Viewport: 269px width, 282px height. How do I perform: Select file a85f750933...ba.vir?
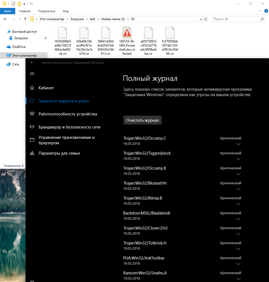pyautogui.click(x=149, y=41)
